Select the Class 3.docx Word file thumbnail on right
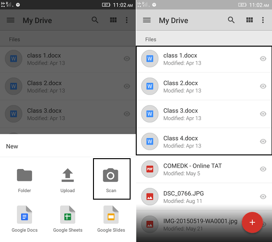Image resolution: width=272 pixels, height=242 pixels. click(x=150, y=114)
